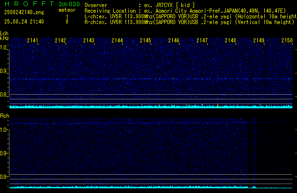This screenshot has width=297, height=193.
Task: Click the 2149 time marker
Action: click(x=259, y=40)
